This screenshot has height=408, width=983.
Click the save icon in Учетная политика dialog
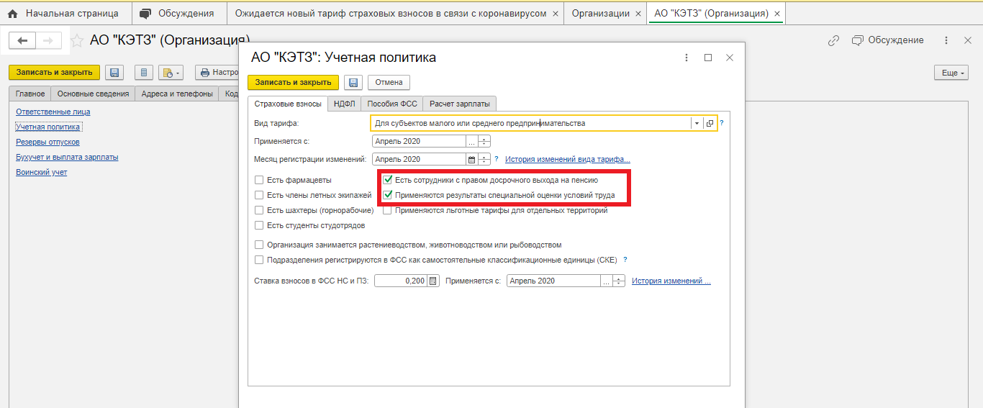tap(352, 82)
